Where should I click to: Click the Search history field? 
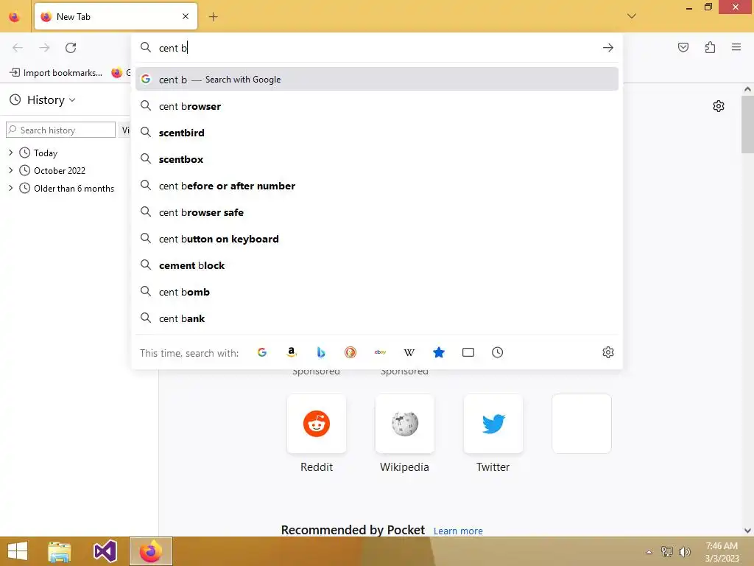tap(60, 130)
